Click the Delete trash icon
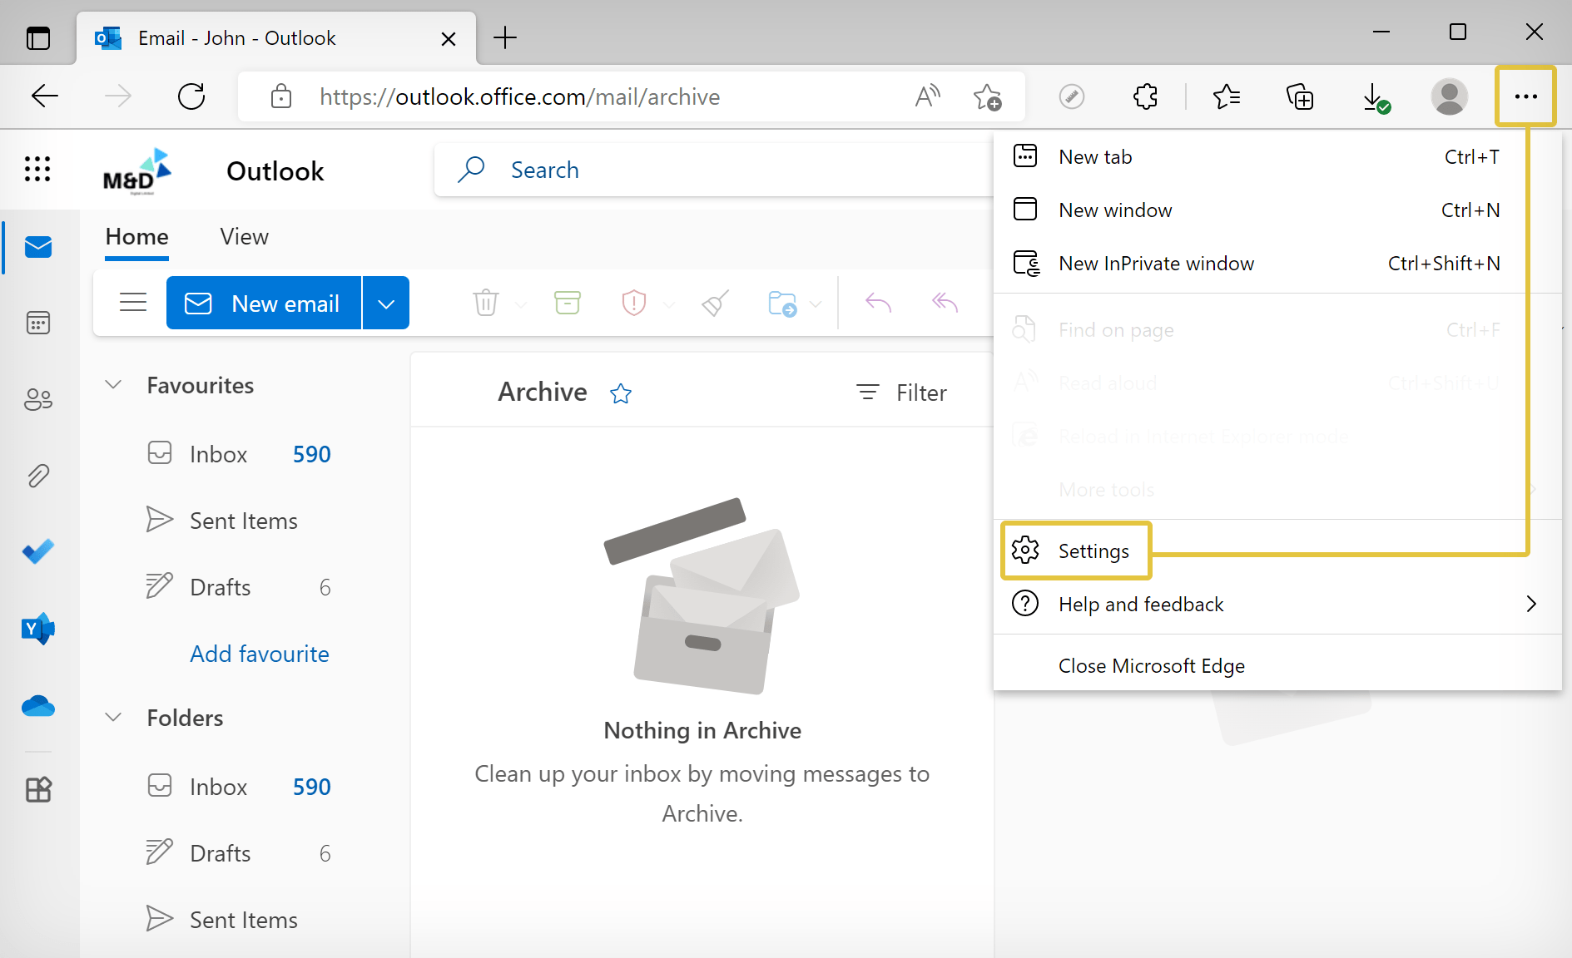The image size is (1572, 958). pyautogui.click(x=486, y=303)
